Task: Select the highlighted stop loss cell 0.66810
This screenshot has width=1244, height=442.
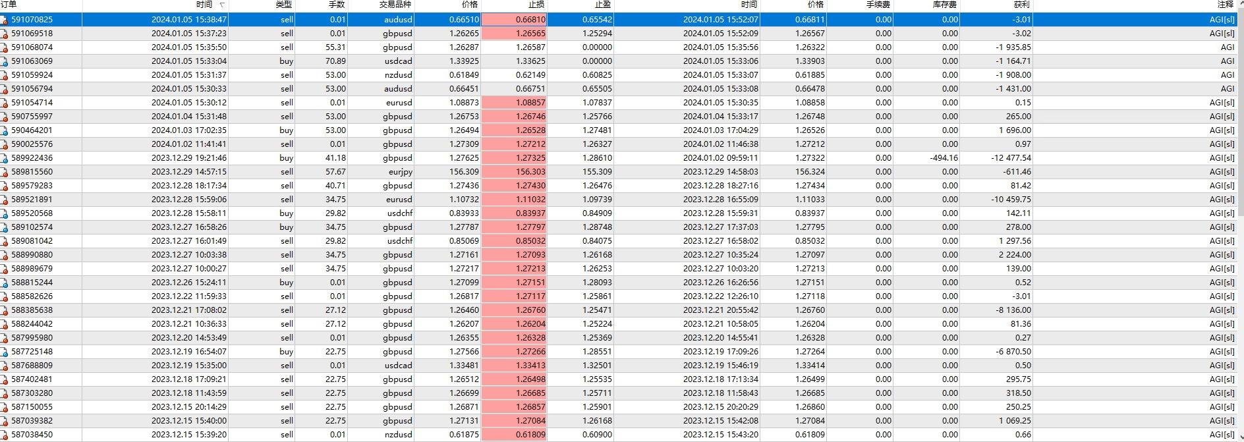Action: click(x=514, y=20)
